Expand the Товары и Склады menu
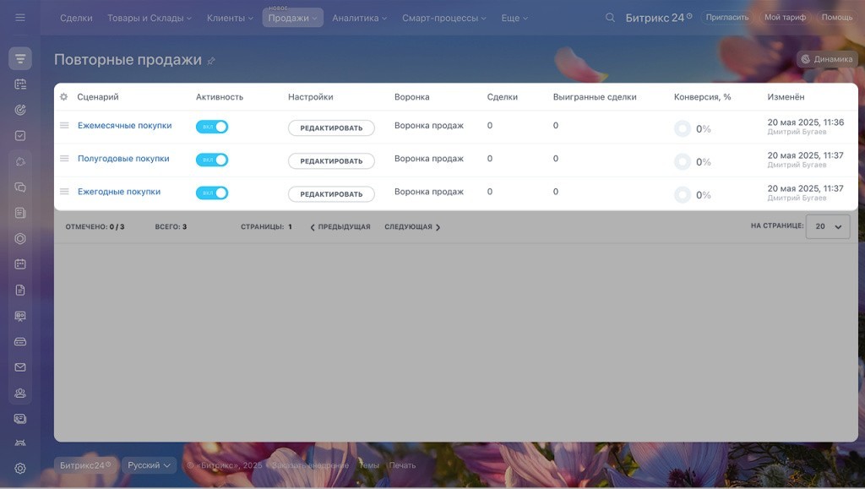The image size is (865, 489). [149, 18]
